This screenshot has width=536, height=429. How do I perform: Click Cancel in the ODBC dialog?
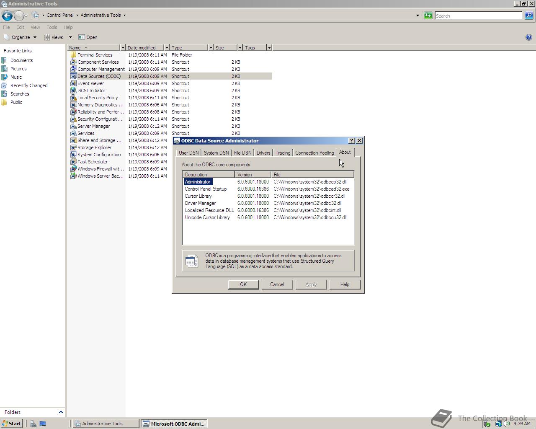[x=277, y=284]
